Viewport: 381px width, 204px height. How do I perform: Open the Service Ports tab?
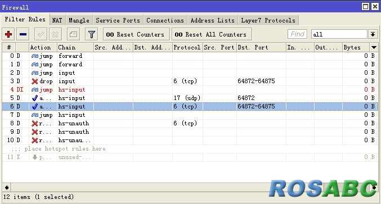(x=118, y=20)
